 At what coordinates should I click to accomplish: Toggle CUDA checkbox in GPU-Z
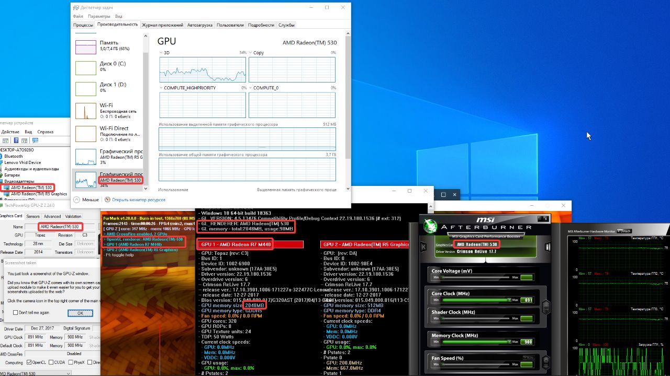pos(51,362)
